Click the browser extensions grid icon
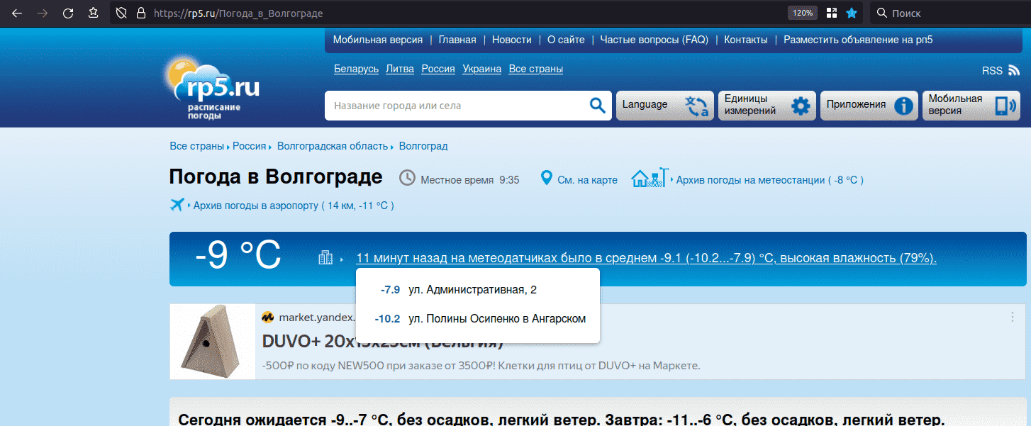Viewport: 1031px width, 426px height. (831, 13)
